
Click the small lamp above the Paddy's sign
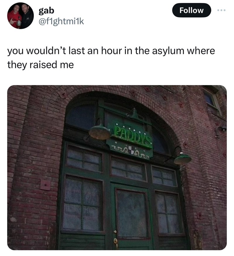tap(134, 114)
